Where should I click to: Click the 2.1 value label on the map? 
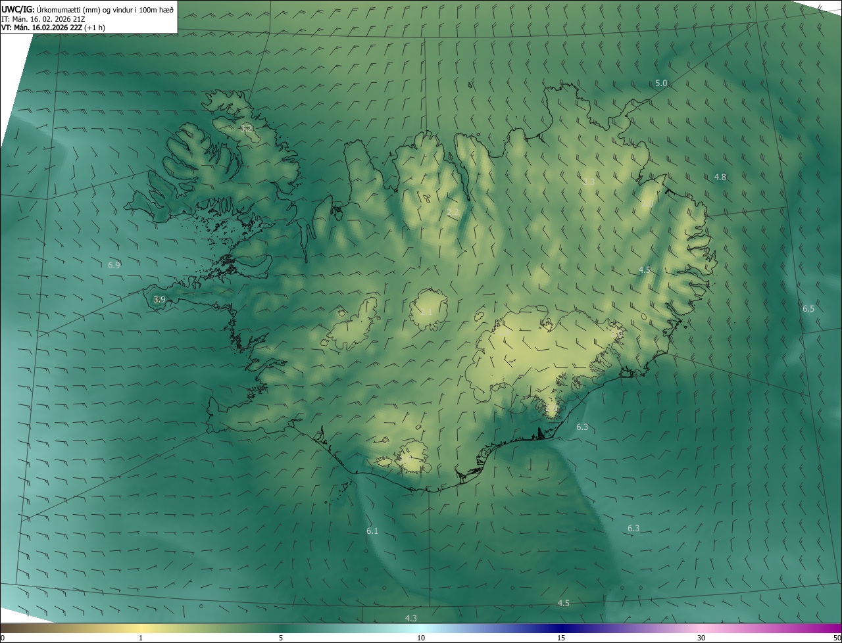pyautogui.click(x=426, y=312)
